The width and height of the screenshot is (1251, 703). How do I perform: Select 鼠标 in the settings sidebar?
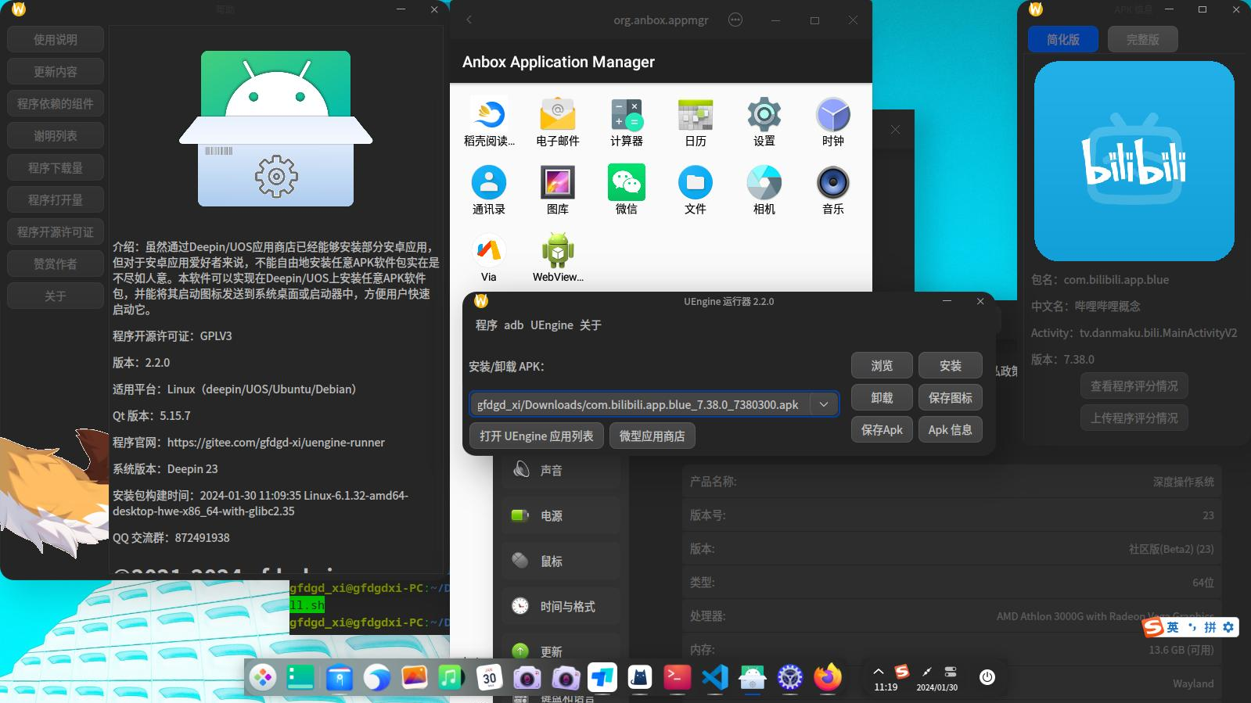coord(561,561)
